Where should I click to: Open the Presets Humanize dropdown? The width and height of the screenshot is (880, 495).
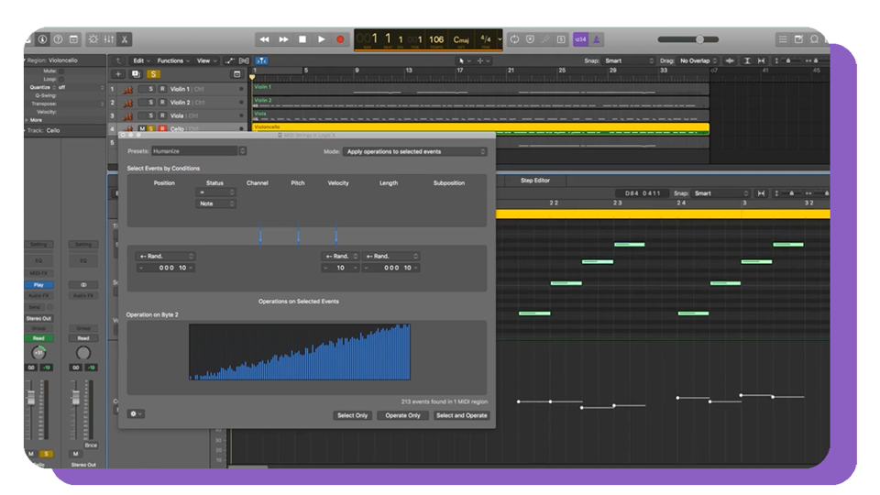pyautogui.click(x=199, y=151)
